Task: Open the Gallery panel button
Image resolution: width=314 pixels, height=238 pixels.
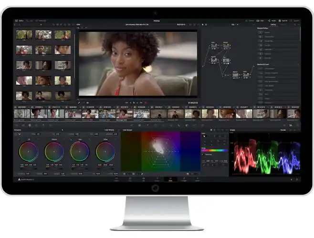Action: pos(20,21)
